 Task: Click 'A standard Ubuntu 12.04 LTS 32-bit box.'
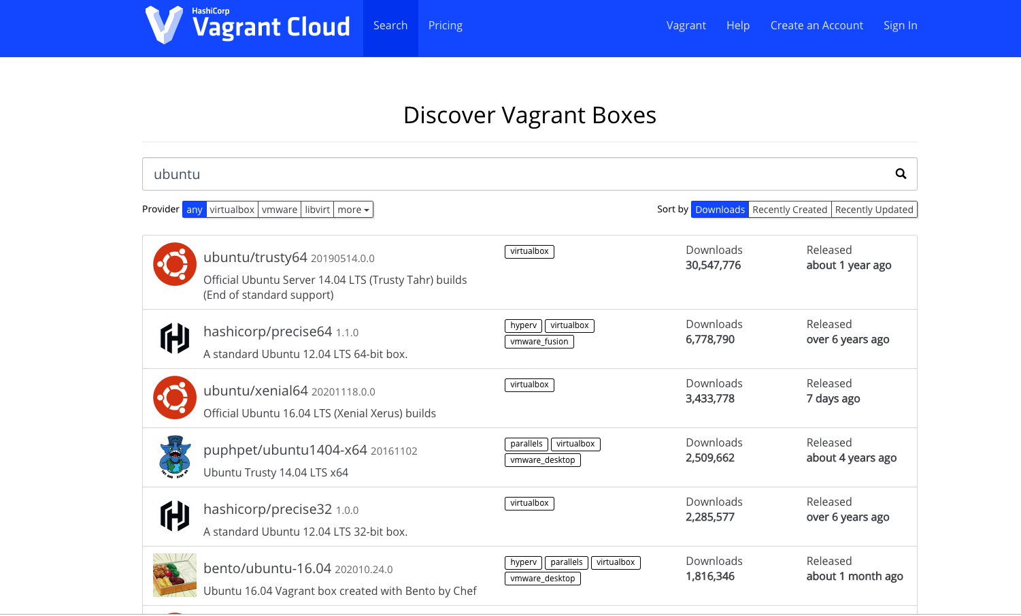305,532
